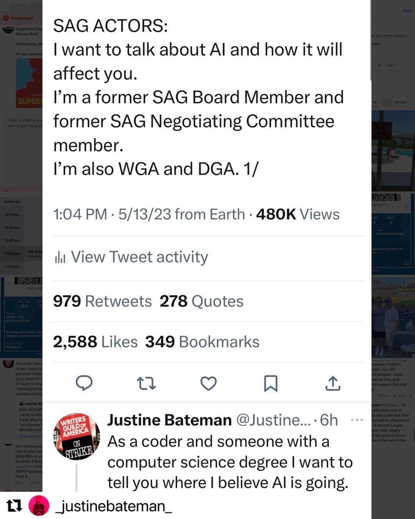The width and height of the screenshot is (415, 519).
Task: Tap the red Incorrect icon top left
Action: pos(6,18)
